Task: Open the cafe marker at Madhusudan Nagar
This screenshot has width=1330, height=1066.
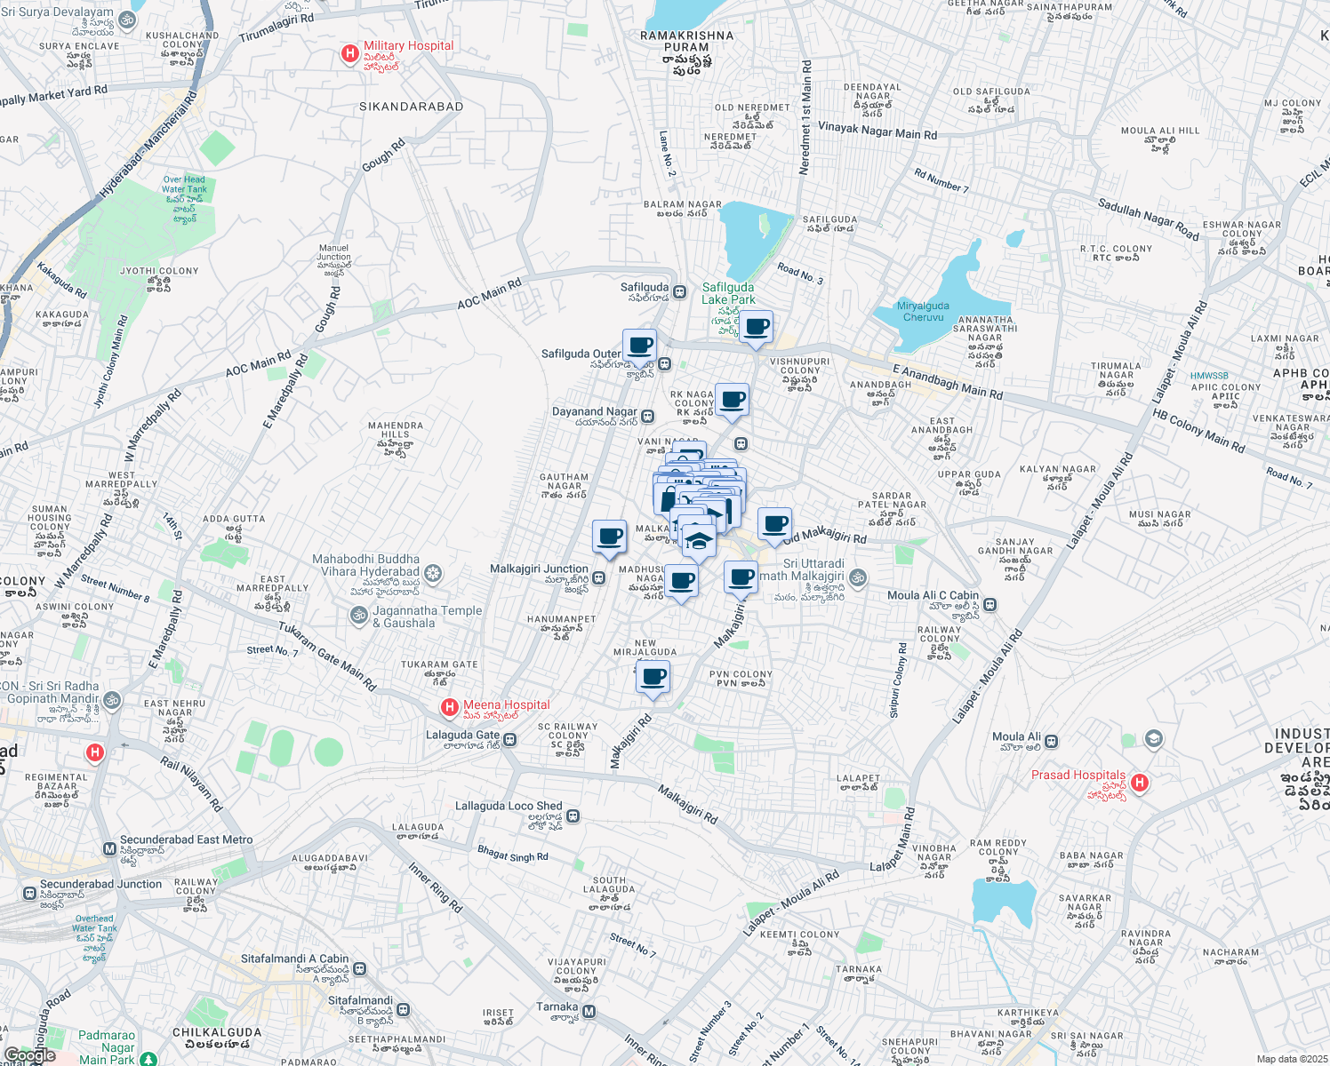Action: click(681, 582)
